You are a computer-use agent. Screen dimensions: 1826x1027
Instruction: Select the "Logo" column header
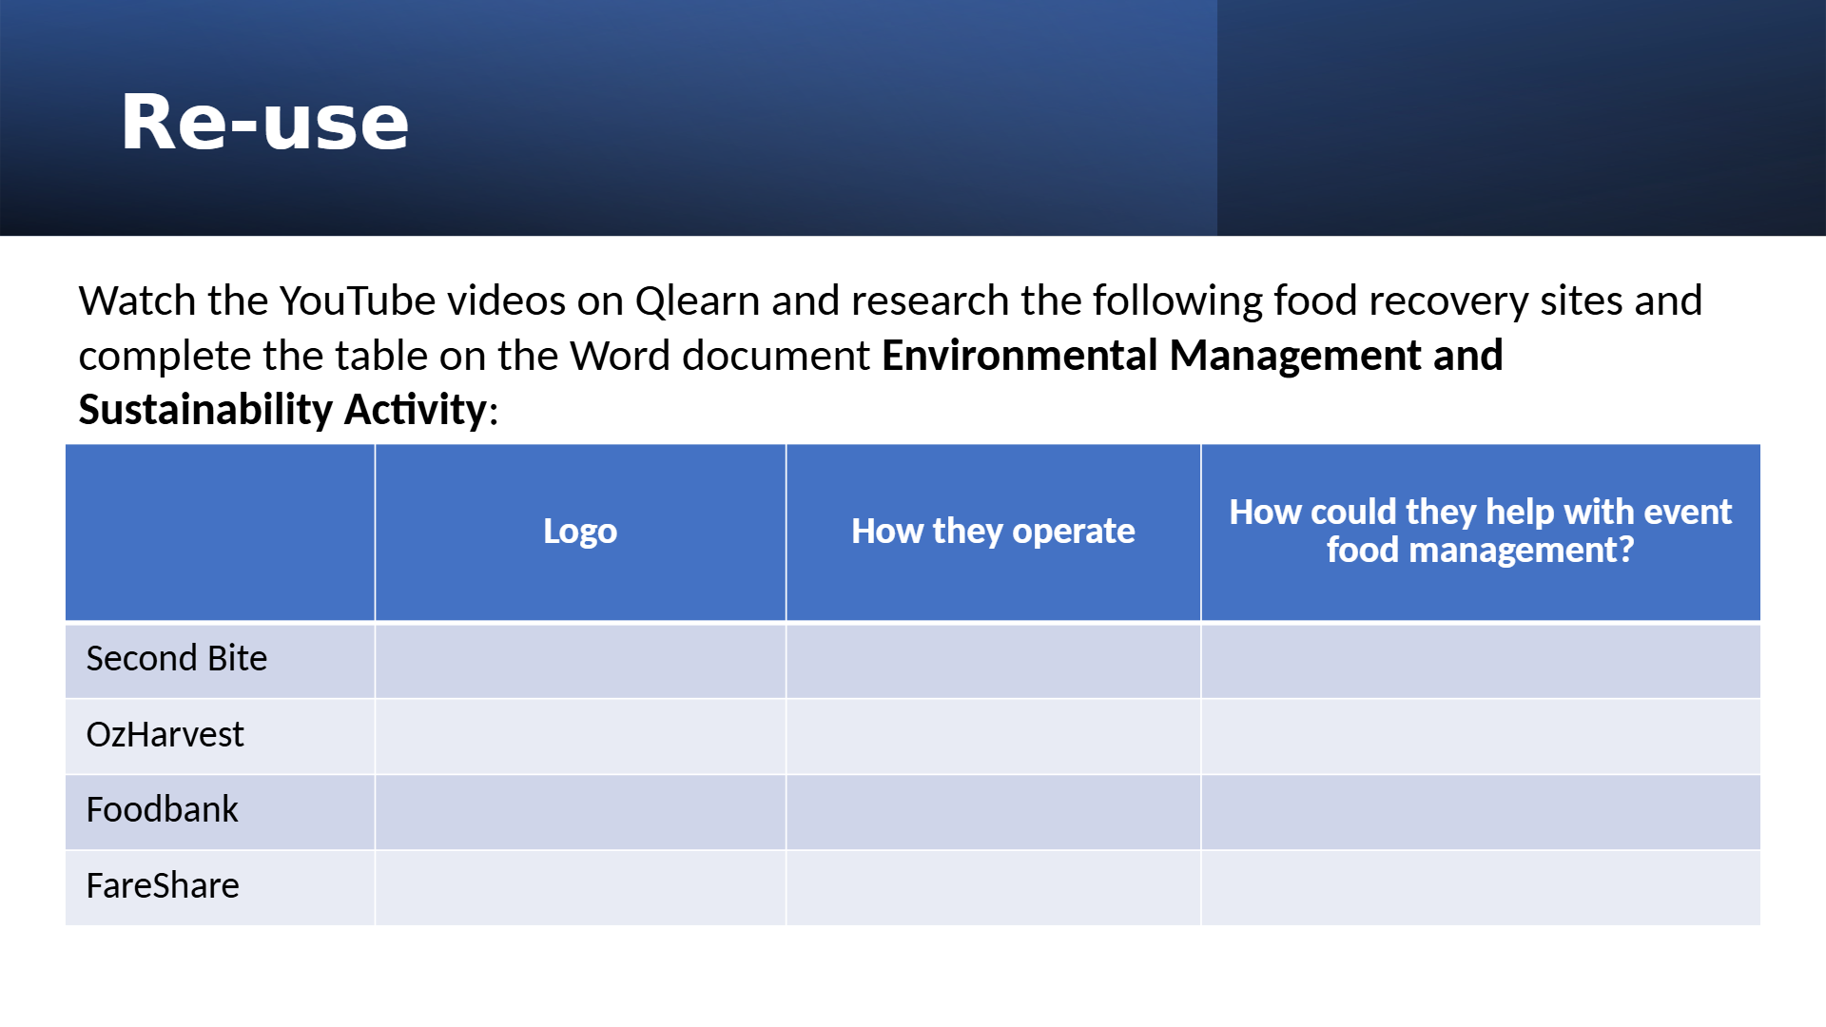580,531
